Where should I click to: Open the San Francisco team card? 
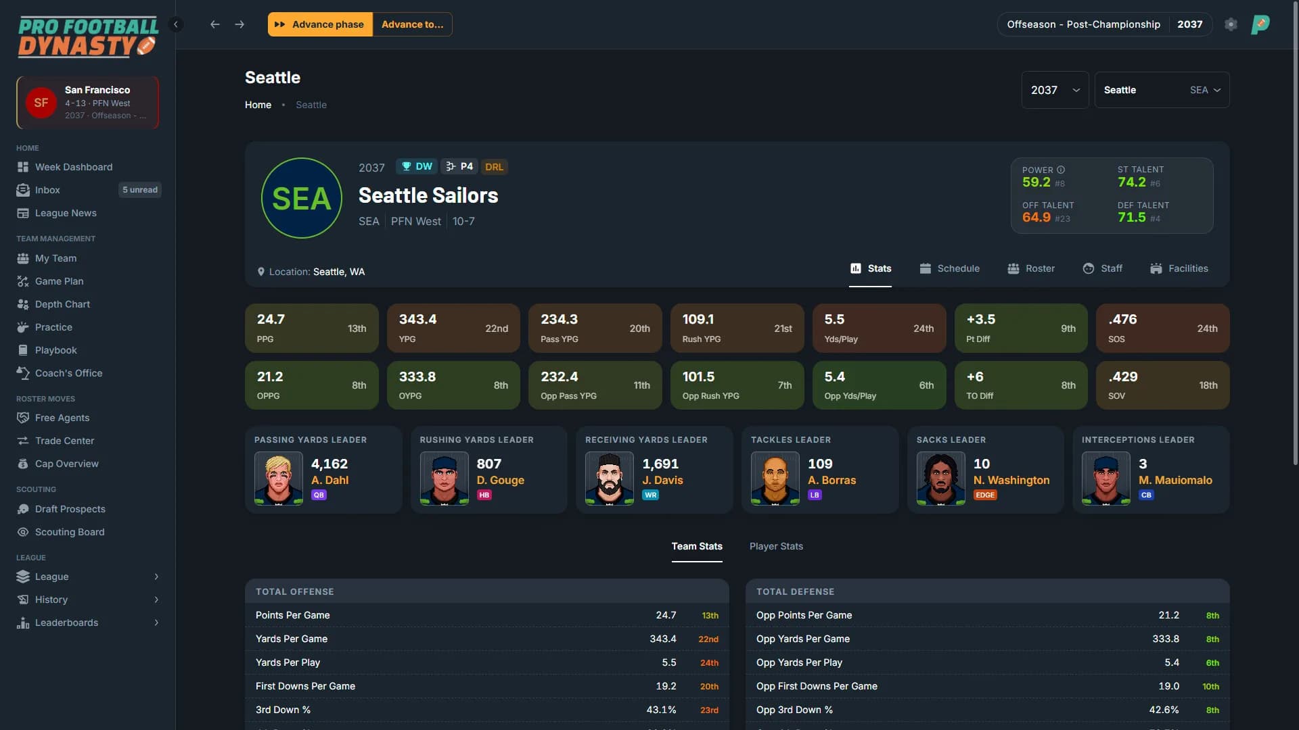tap(88, 103)
